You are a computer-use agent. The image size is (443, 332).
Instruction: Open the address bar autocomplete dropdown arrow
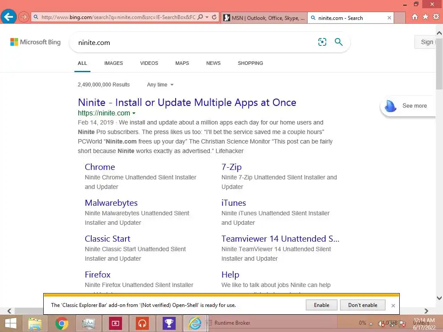pyautogui.click(x=207, y=17)
